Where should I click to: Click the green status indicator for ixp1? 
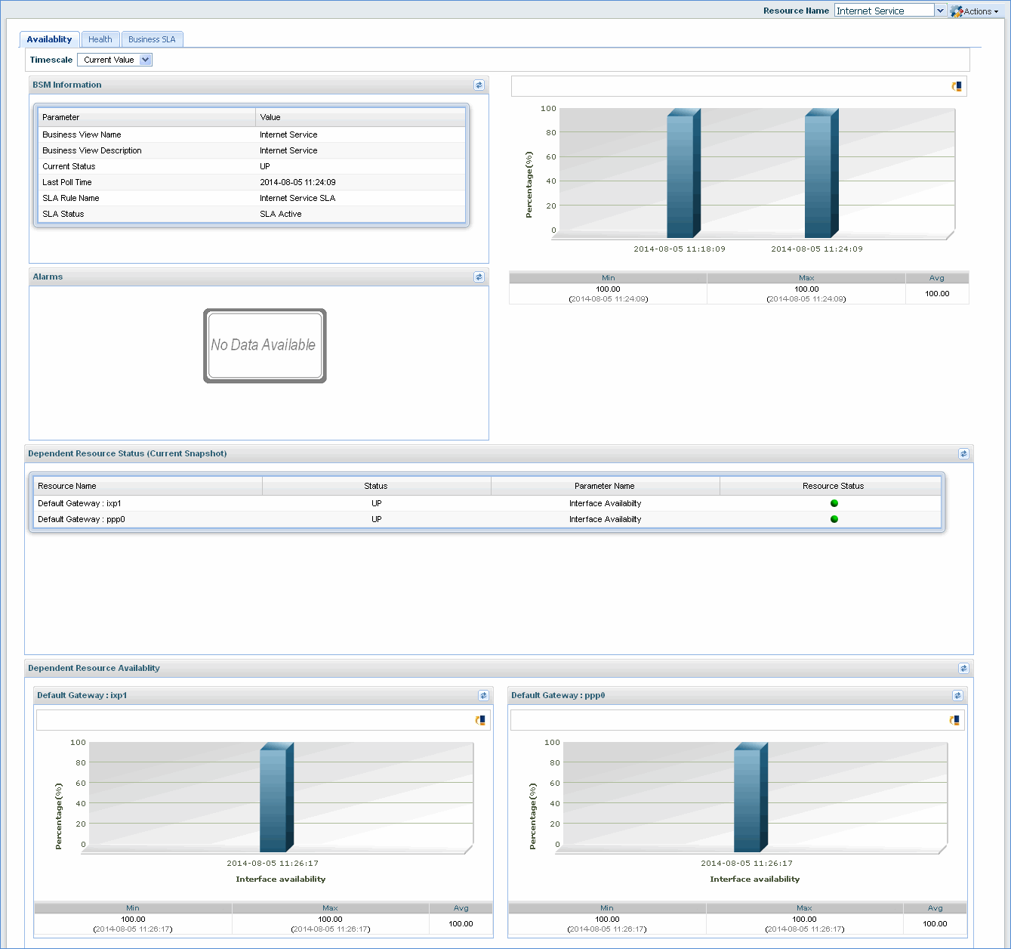click(834, 502)
